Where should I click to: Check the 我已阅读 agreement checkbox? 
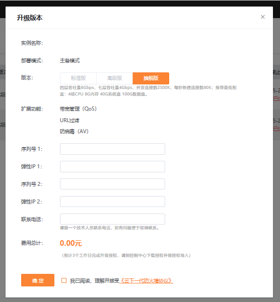click(x=64, y=280)
